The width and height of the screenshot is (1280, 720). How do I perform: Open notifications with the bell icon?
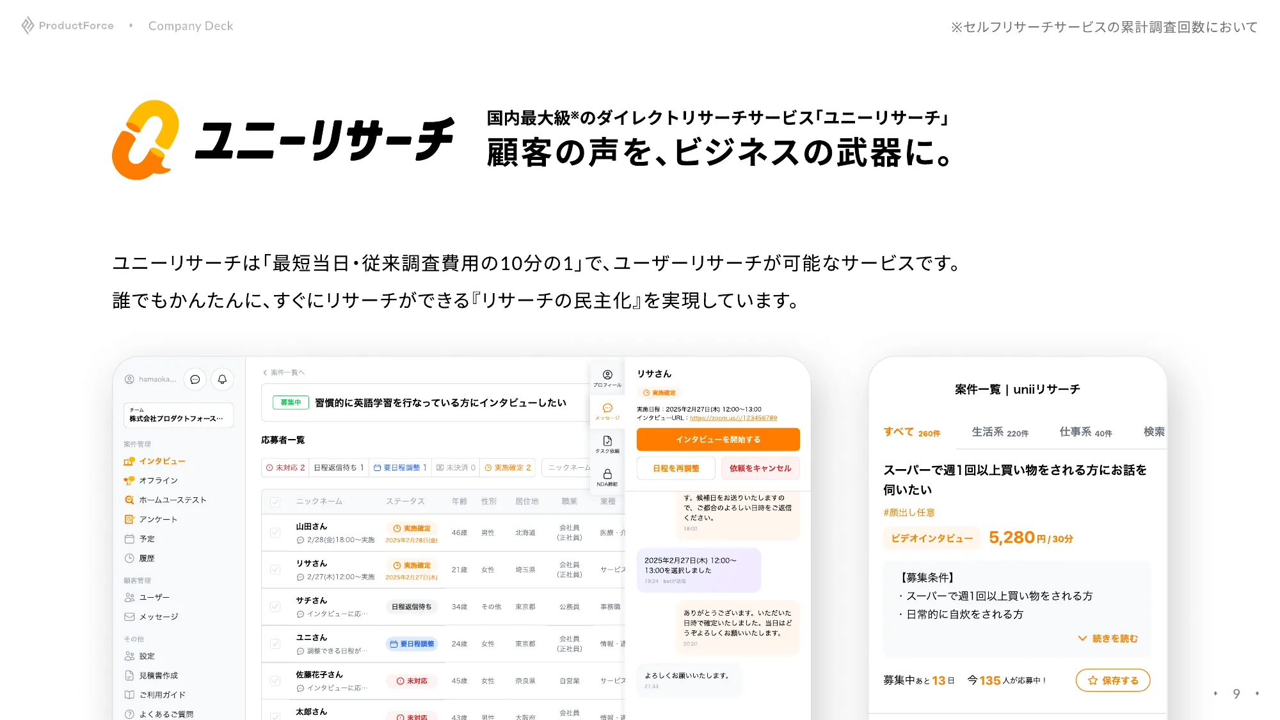click(222, 380)
